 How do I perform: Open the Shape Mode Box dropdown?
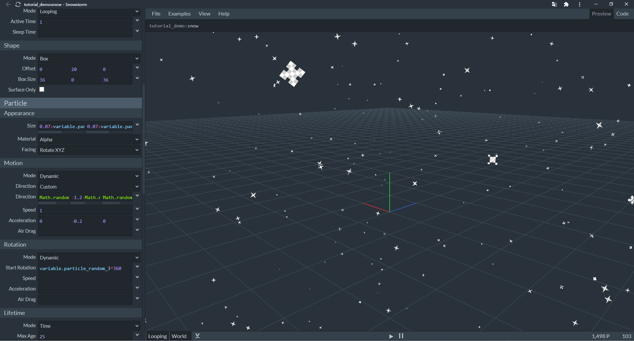pos(89,58)
